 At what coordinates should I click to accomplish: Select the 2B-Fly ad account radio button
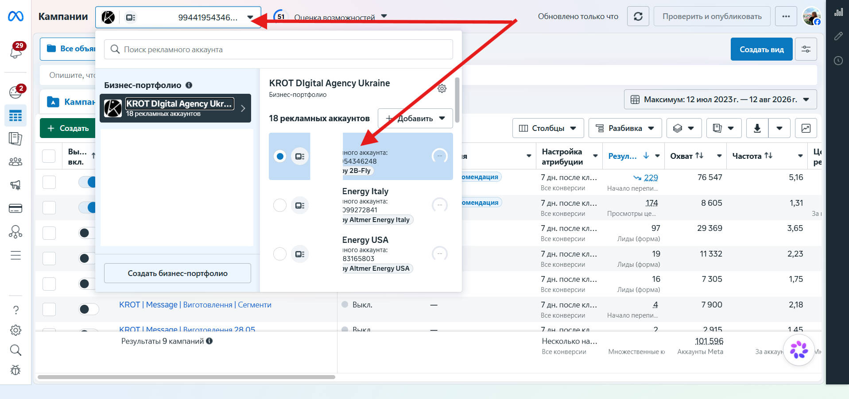[280, 156]
